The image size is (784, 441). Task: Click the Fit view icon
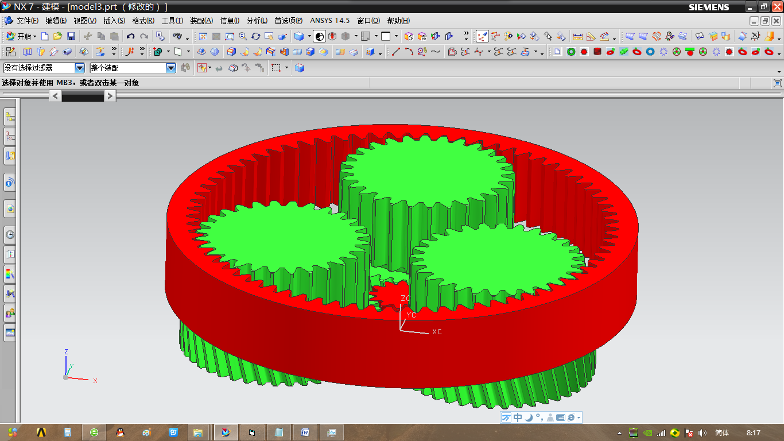pos(203,36)
